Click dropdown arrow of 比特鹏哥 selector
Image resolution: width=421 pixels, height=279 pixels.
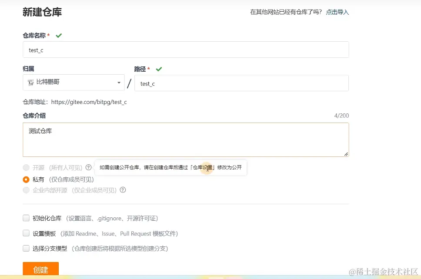point(118,83)
